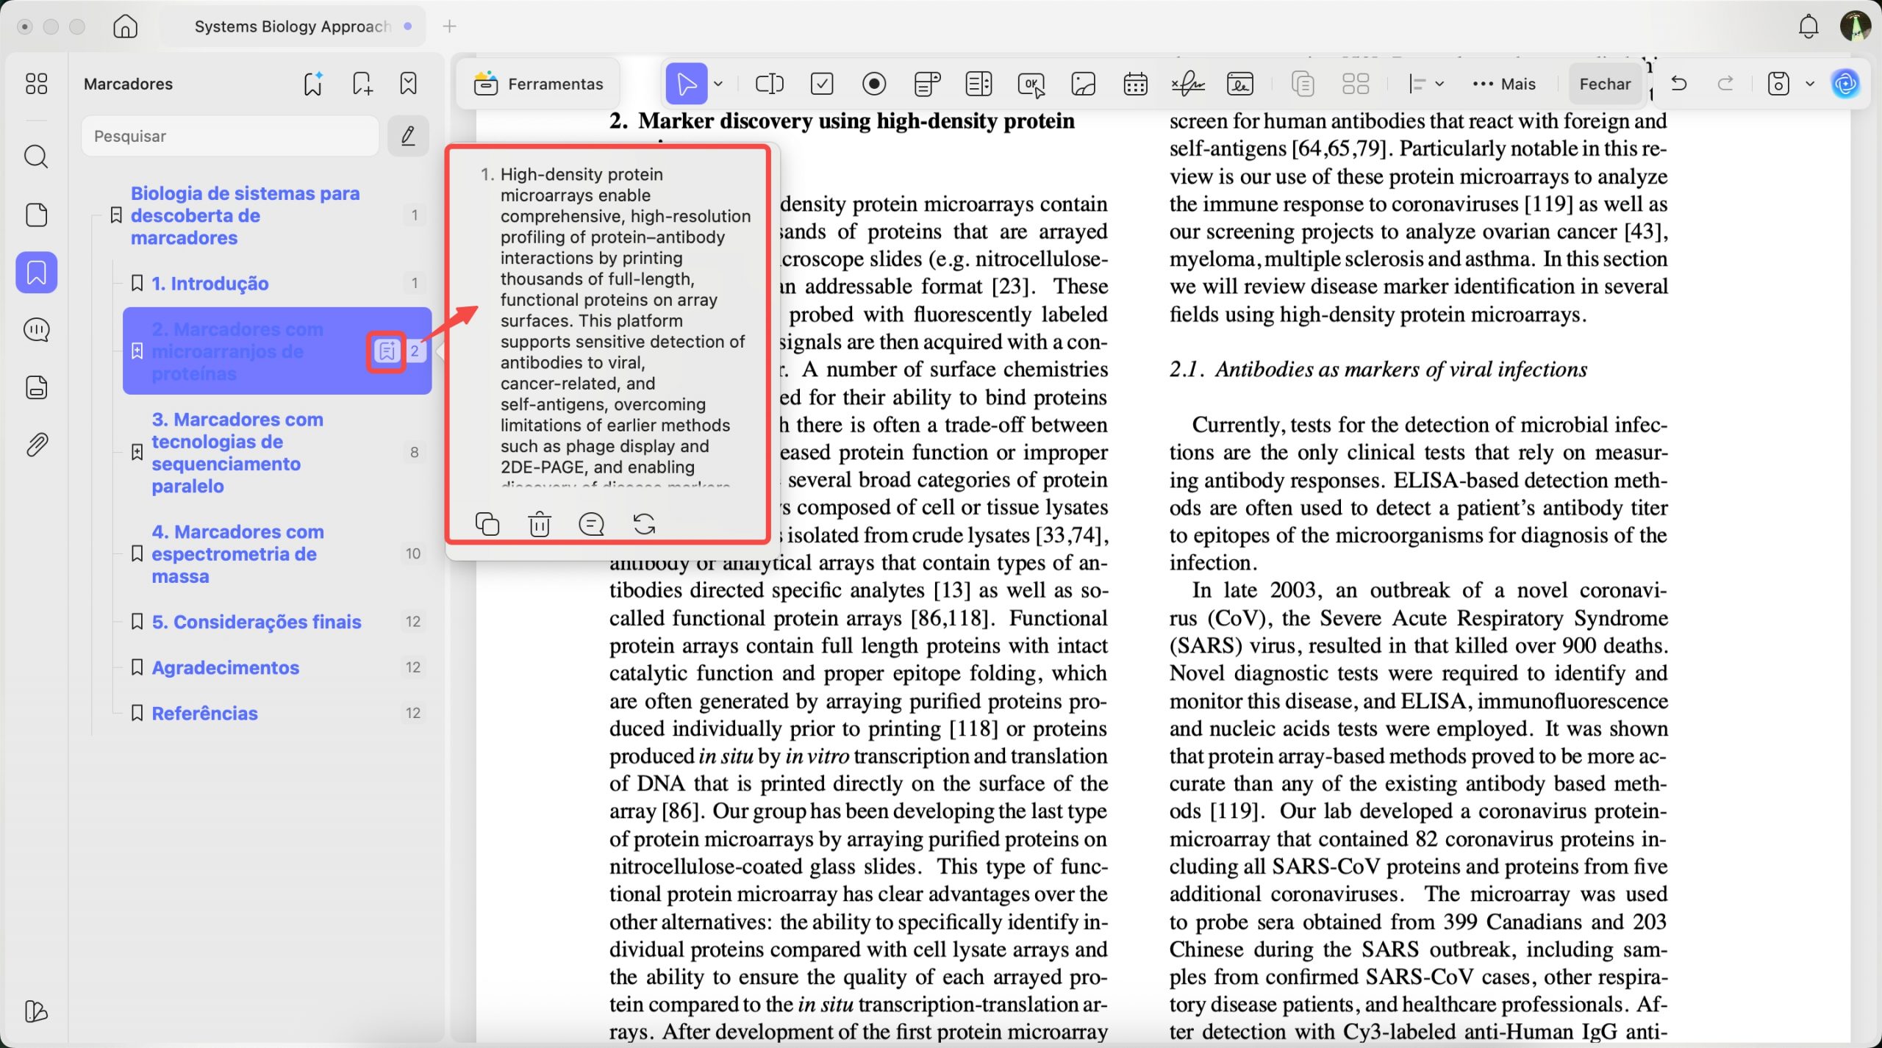Open the Ferramentas menu
Viewport: 1882px width, 1048px height.
tap(539, 83)
